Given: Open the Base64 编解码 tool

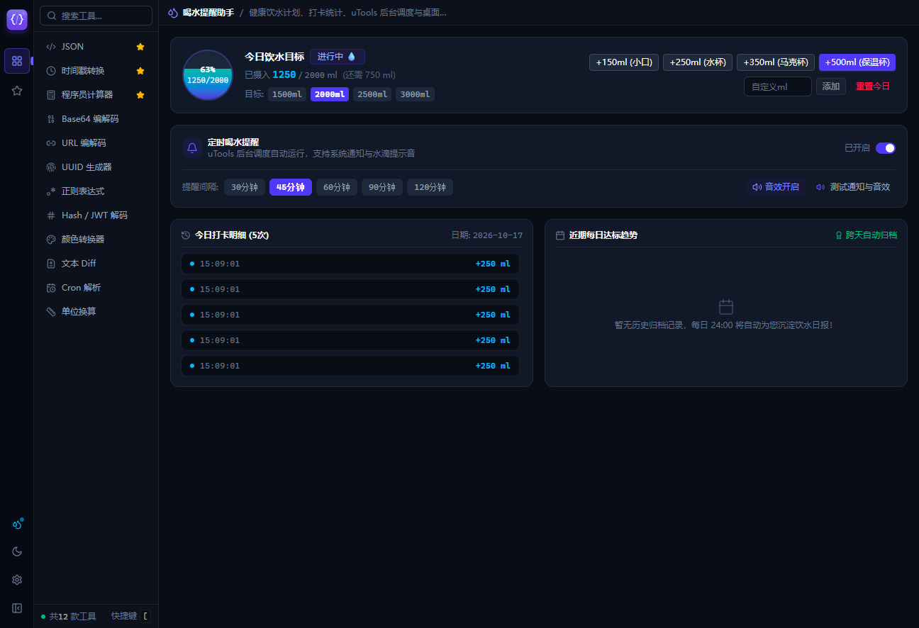Looking at the screenshot, I should point(96,119).
